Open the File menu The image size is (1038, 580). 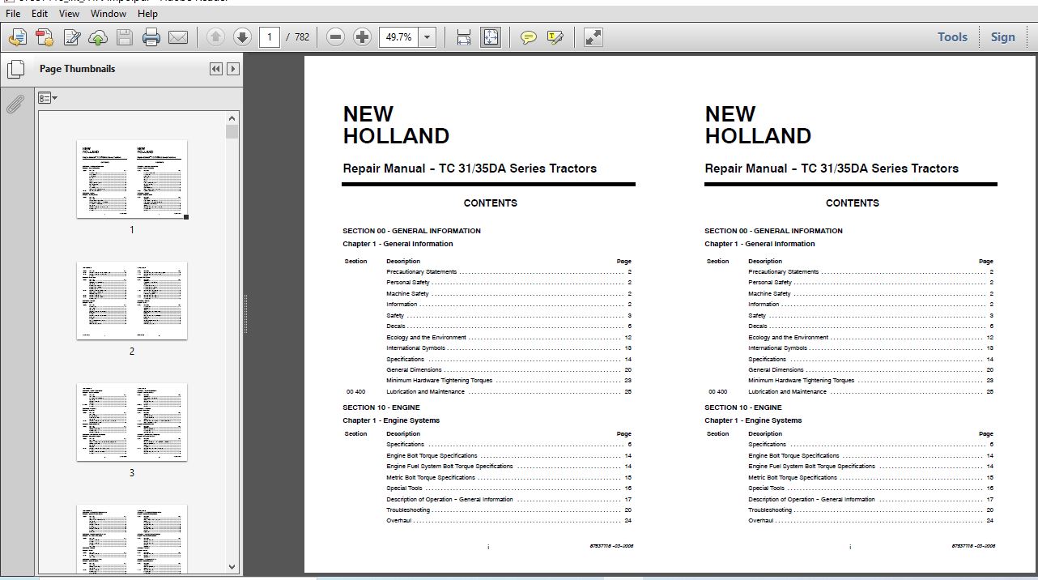click(x=13, y=14)
